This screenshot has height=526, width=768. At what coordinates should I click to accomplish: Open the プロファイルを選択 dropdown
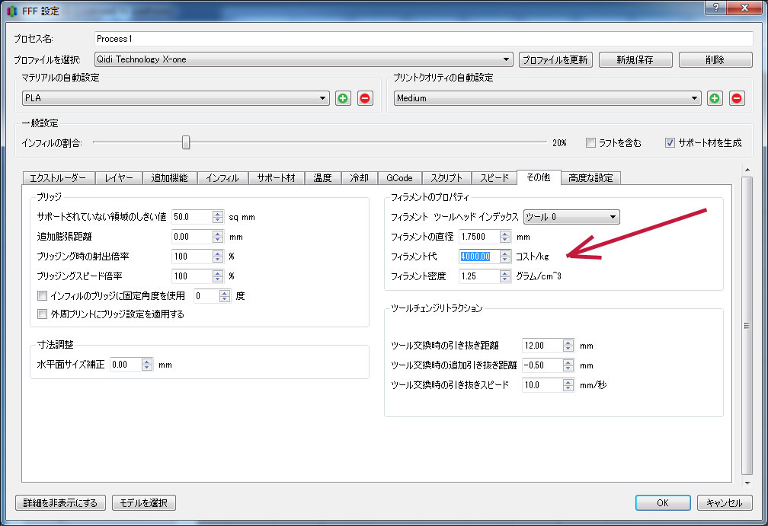click(303, 59)
